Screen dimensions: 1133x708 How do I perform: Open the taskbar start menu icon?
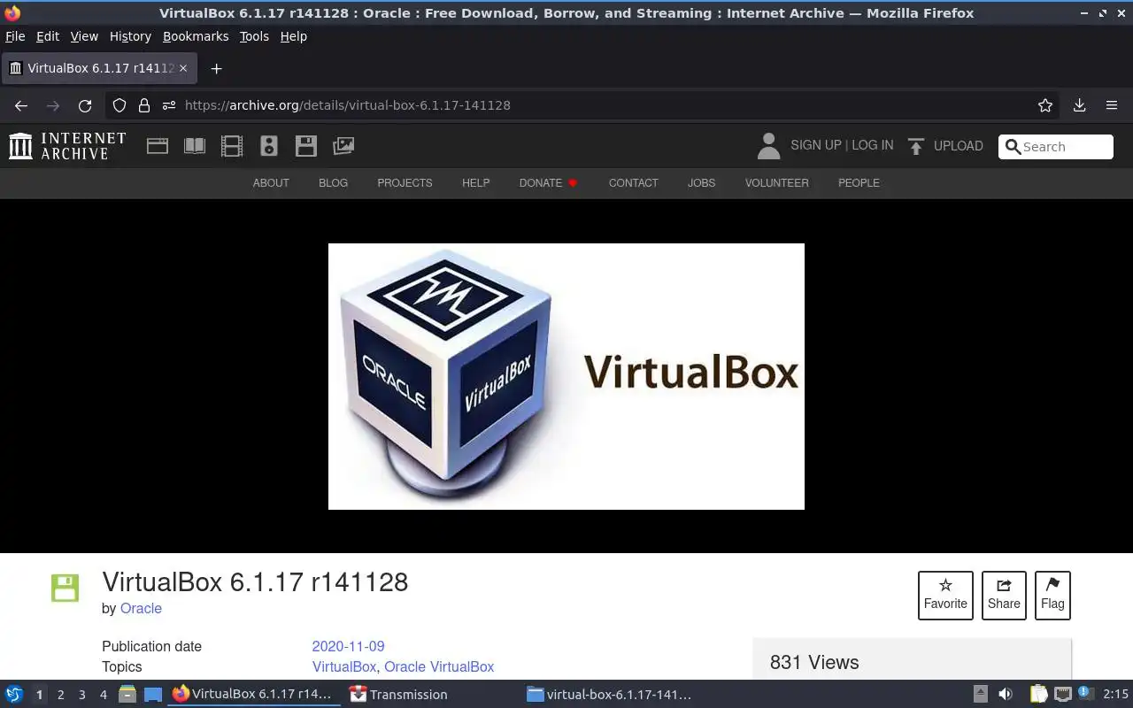(x=14, y=695)
